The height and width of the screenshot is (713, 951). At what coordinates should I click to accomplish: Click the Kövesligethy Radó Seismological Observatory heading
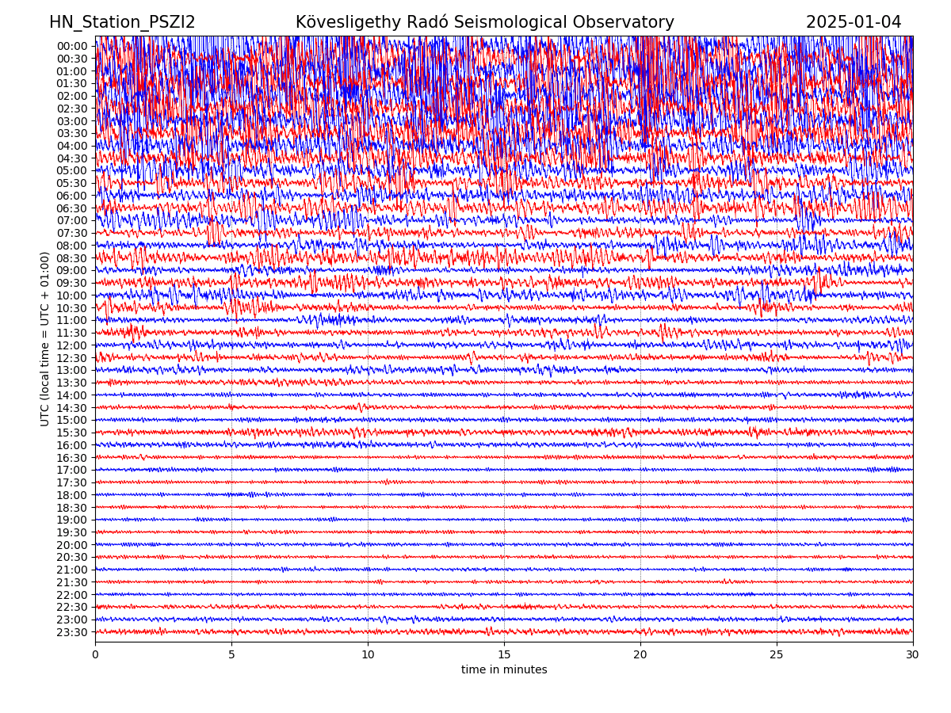(x=484, y=22)
